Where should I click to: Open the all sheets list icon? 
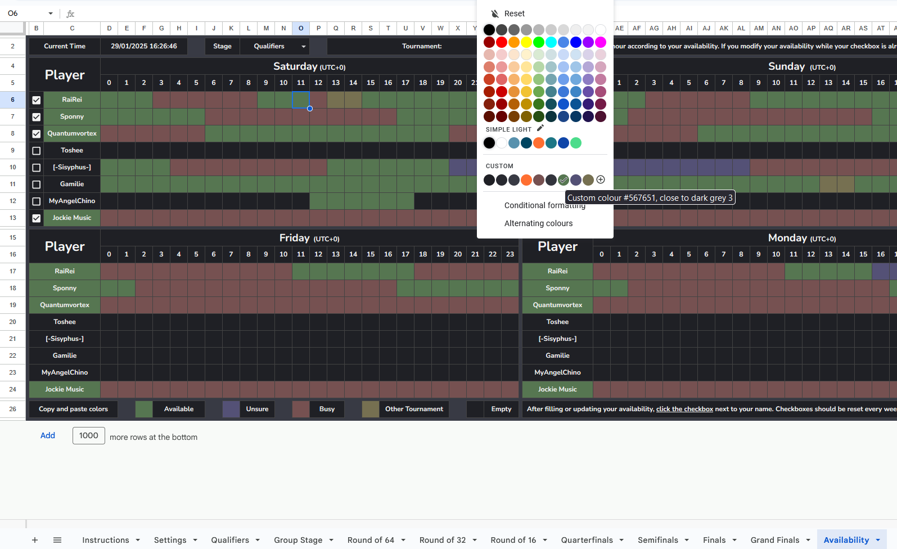click(x=57, y=540)
